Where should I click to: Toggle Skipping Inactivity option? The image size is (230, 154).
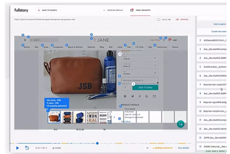click(x=163, y=148)
